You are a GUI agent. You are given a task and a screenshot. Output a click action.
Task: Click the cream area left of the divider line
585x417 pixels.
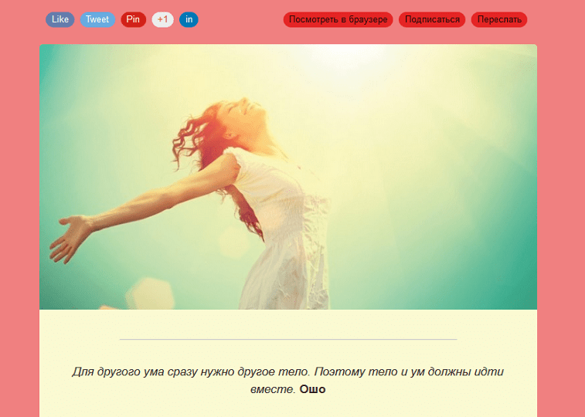77,339
